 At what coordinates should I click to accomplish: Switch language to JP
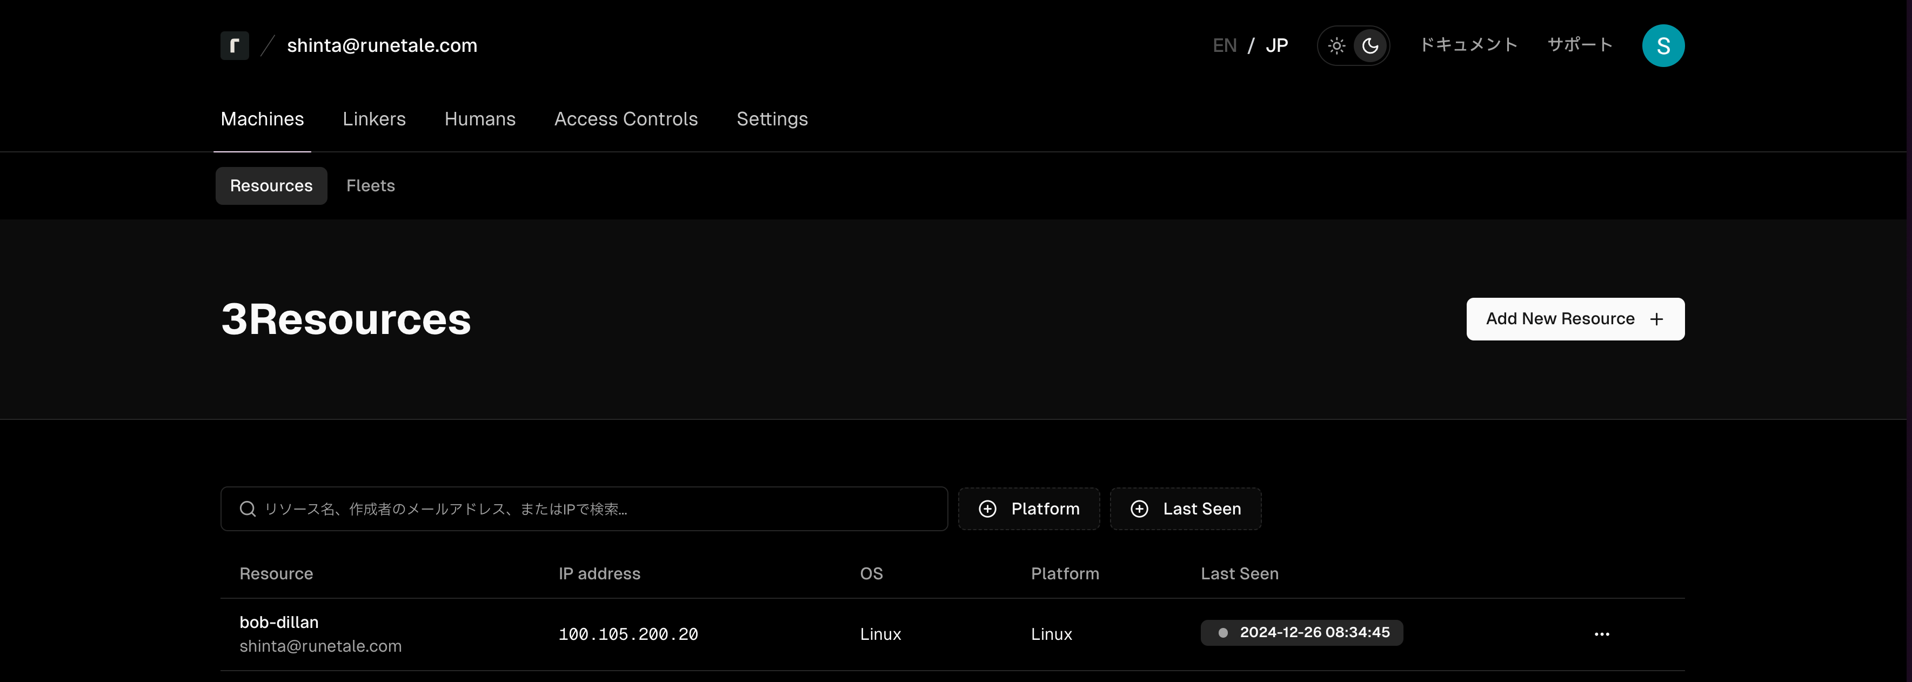point(1276,46)
